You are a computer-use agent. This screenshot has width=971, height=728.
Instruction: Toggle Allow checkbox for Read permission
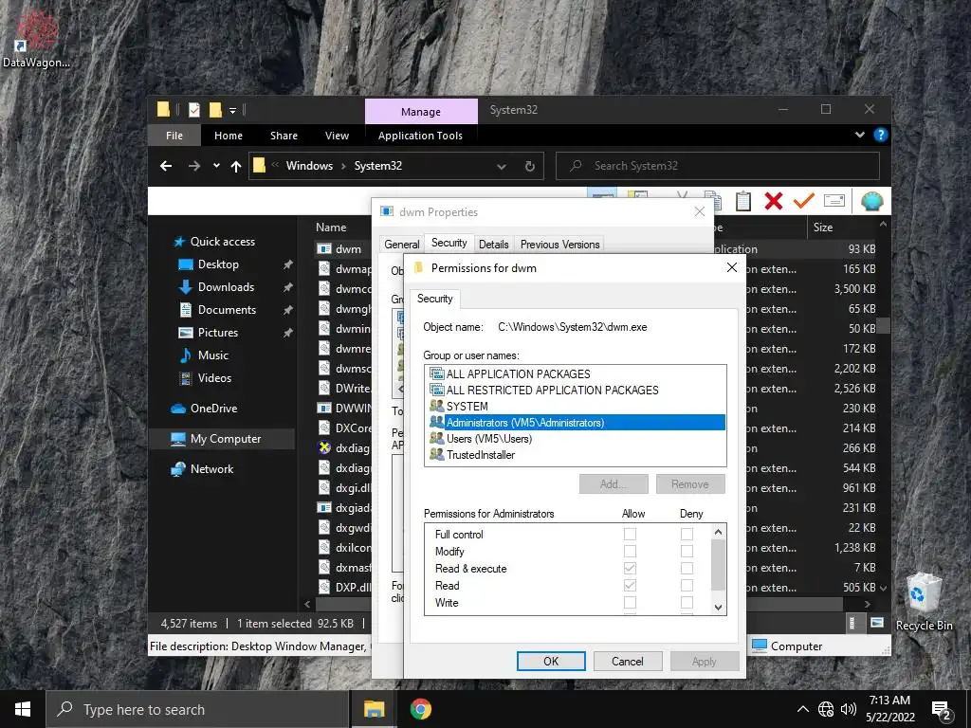(630, 585)
